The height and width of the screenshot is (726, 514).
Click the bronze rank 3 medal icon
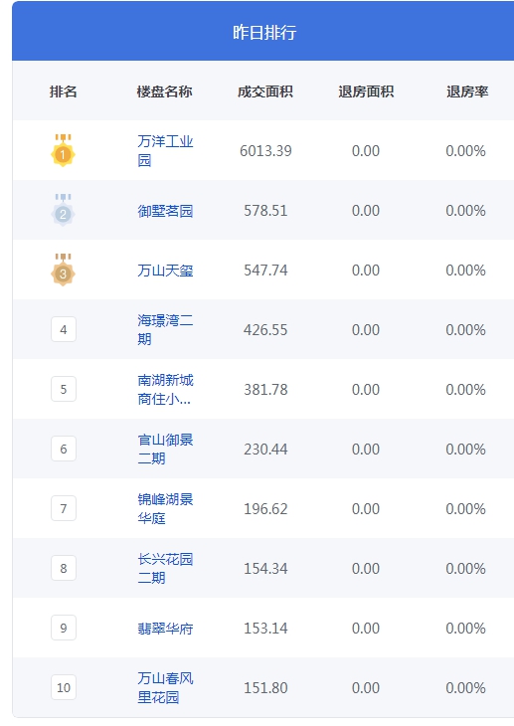pyautogui.click(x=63, y=270)
